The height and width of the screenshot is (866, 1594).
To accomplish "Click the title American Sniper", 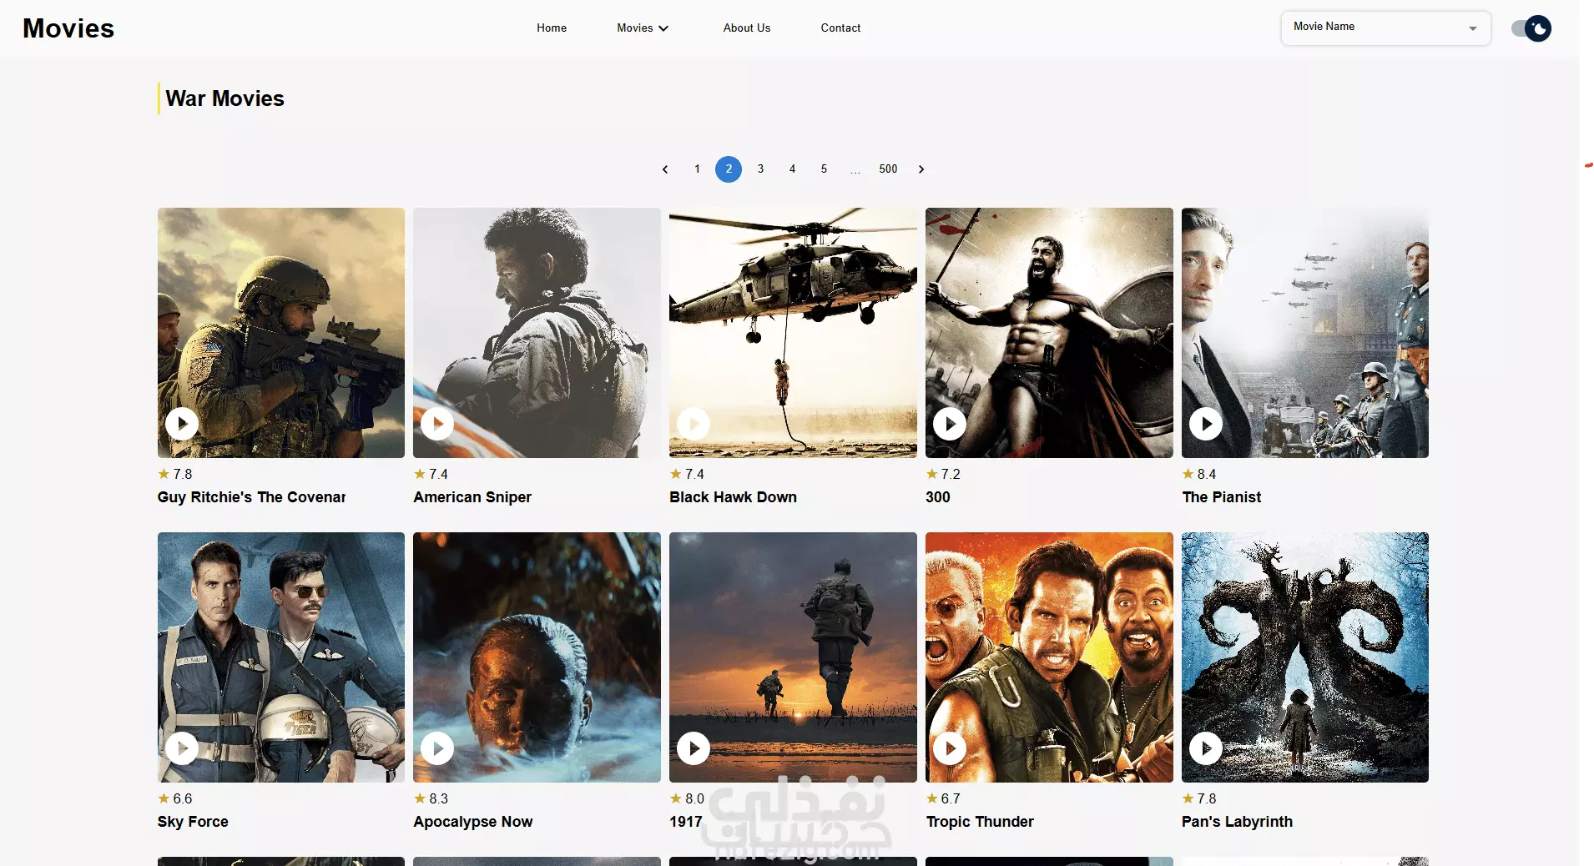I will pyautogui.click(x=472, y=497).
